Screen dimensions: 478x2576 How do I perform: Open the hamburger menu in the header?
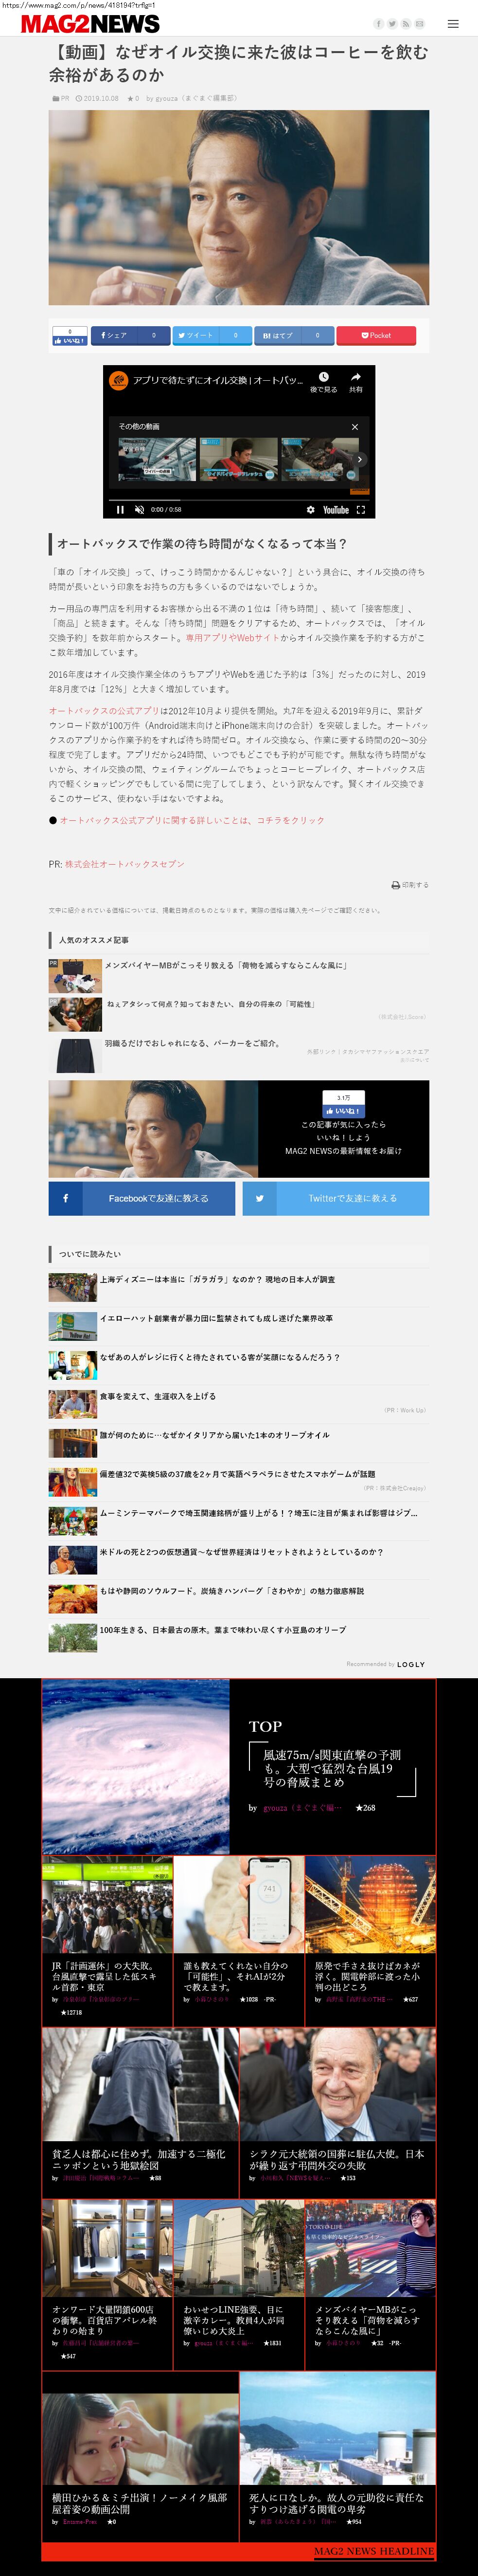453,24
